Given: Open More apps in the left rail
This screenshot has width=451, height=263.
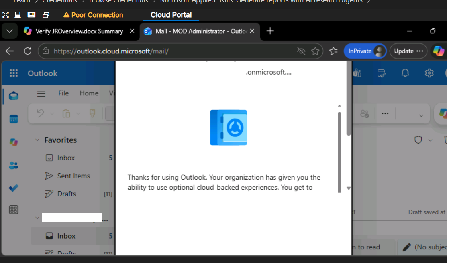Looking at the screenshot, I should pyautogui.click(x=14, y=210).
